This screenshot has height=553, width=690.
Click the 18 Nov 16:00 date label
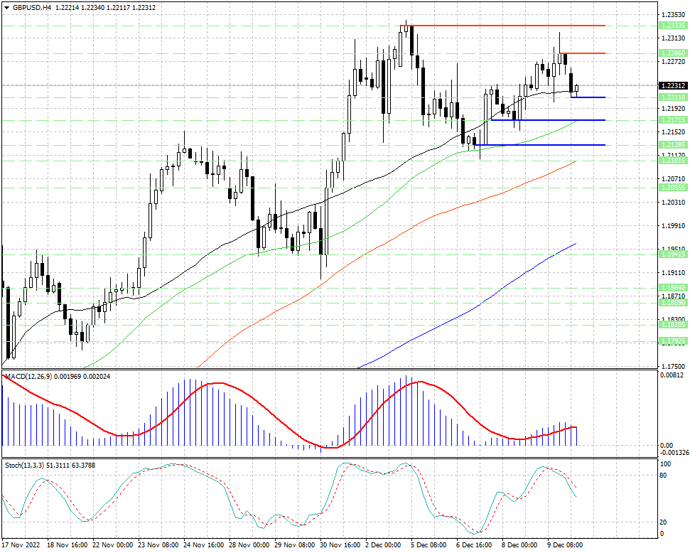tap(67, 545)
